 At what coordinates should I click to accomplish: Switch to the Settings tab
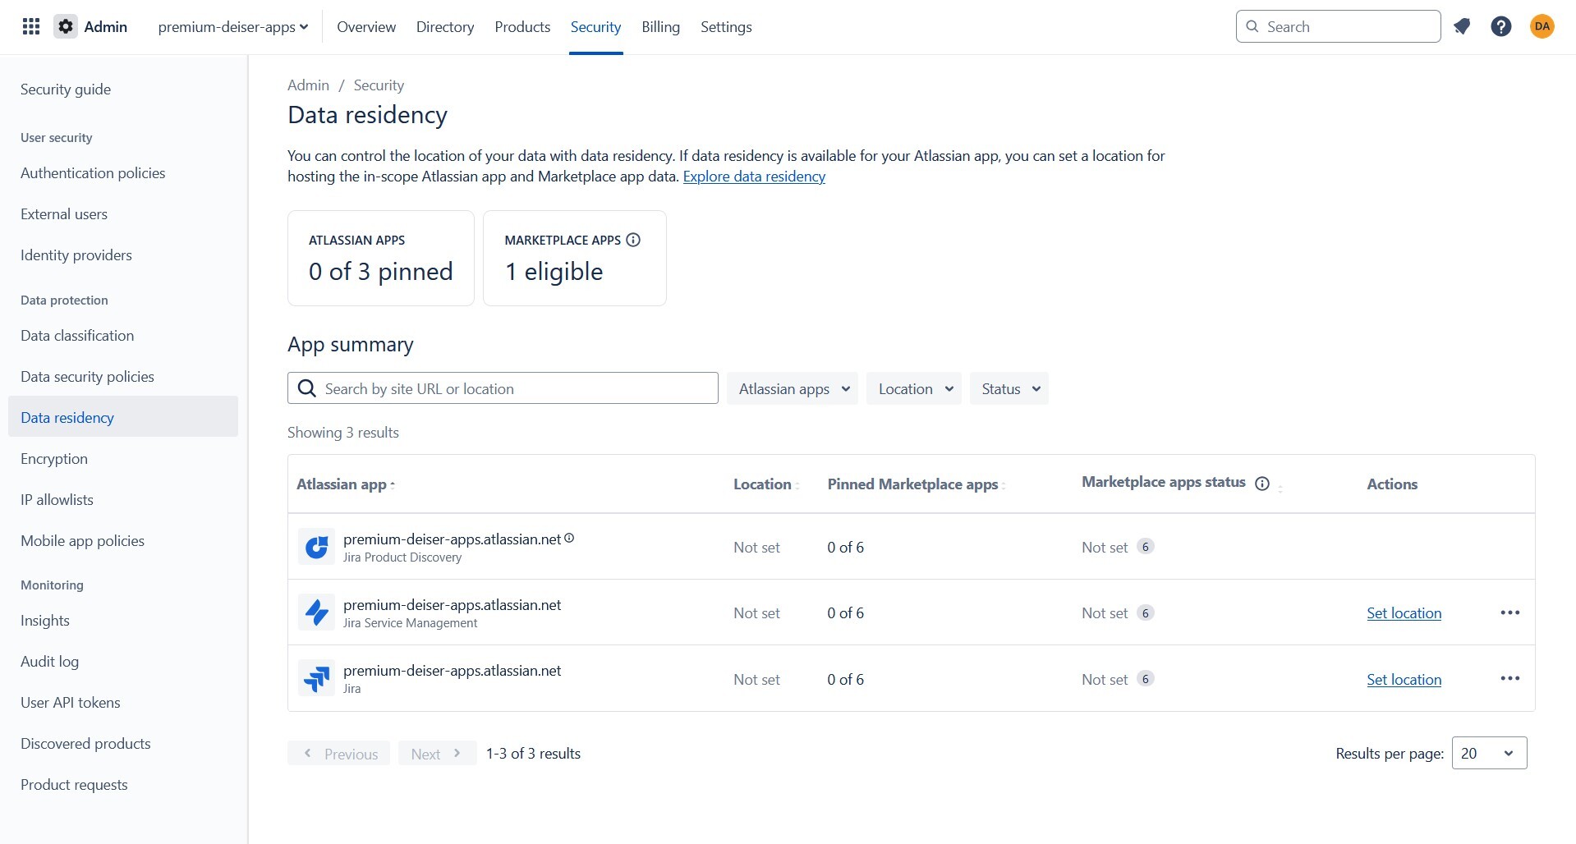(x=726, y=26)
